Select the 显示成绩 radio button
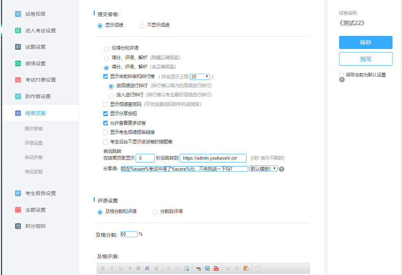 [x=100, y=26]
